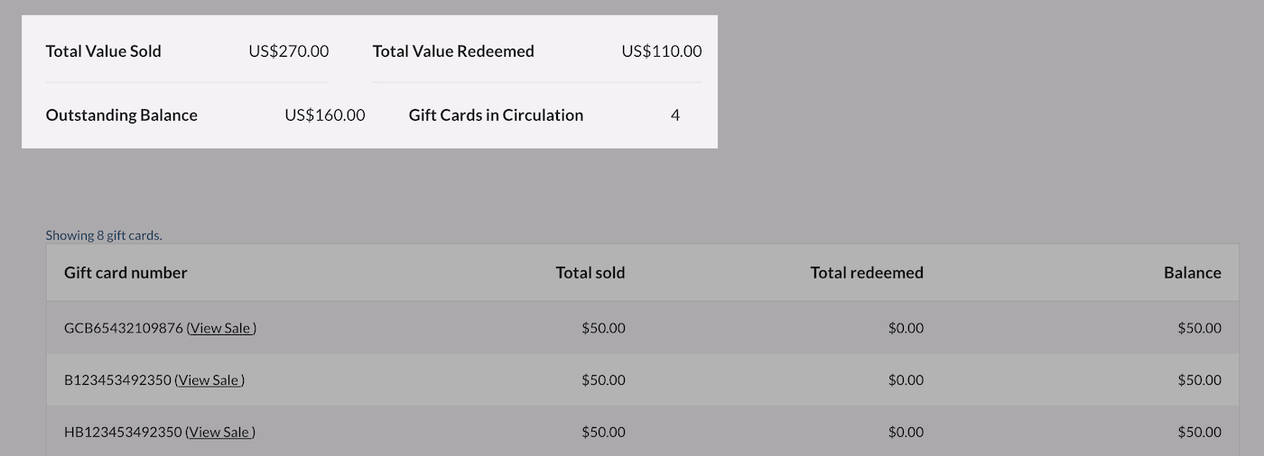
Task: Click the Gift Cards in Circulation label
Action: coord(496,115)
